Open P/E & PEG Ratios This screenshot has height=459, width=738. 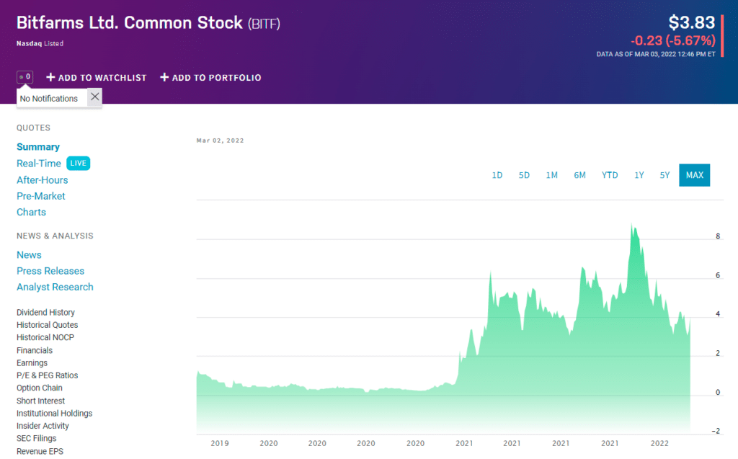(47, 375)
